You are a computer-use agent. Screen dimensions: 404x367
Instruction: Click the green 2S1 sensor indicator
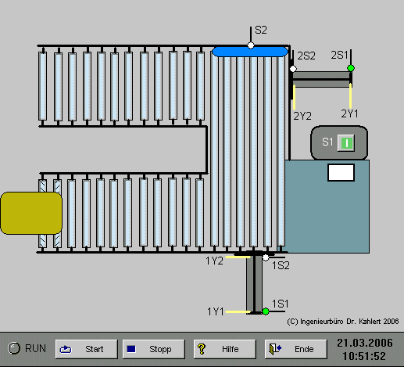coord(351,68)
